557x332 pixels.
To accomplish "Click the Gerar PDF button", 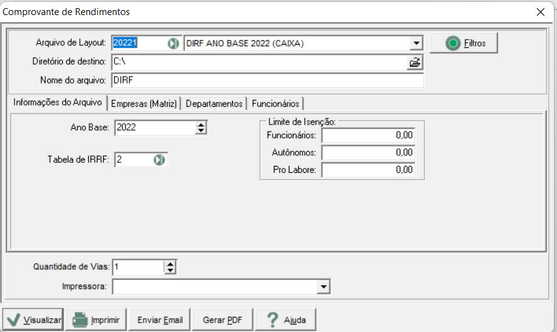I will (x=222, y=320).
